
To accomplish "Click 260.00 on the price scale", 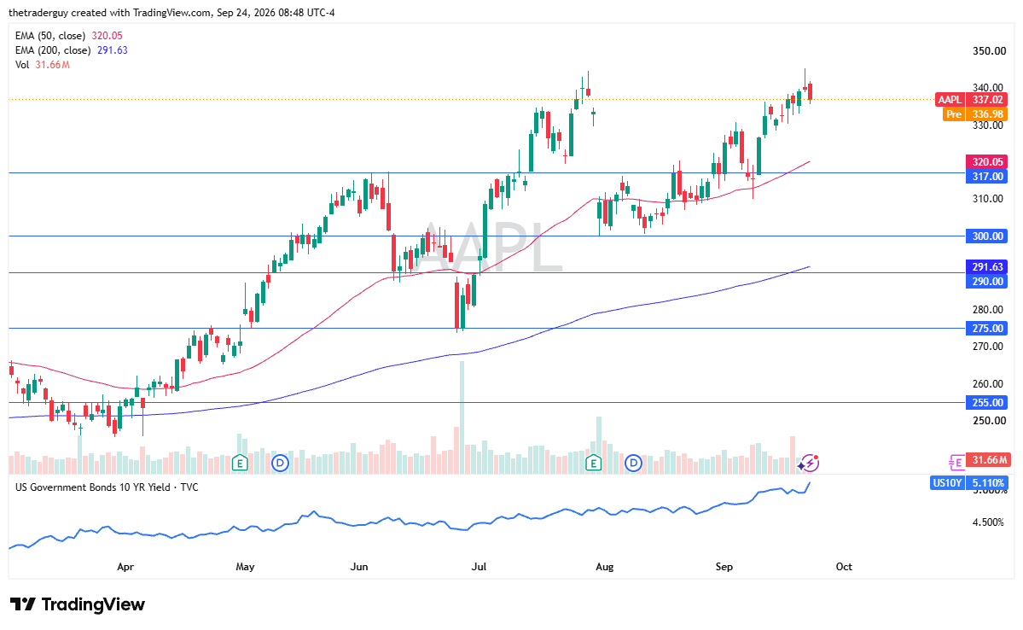I will 988,384.
